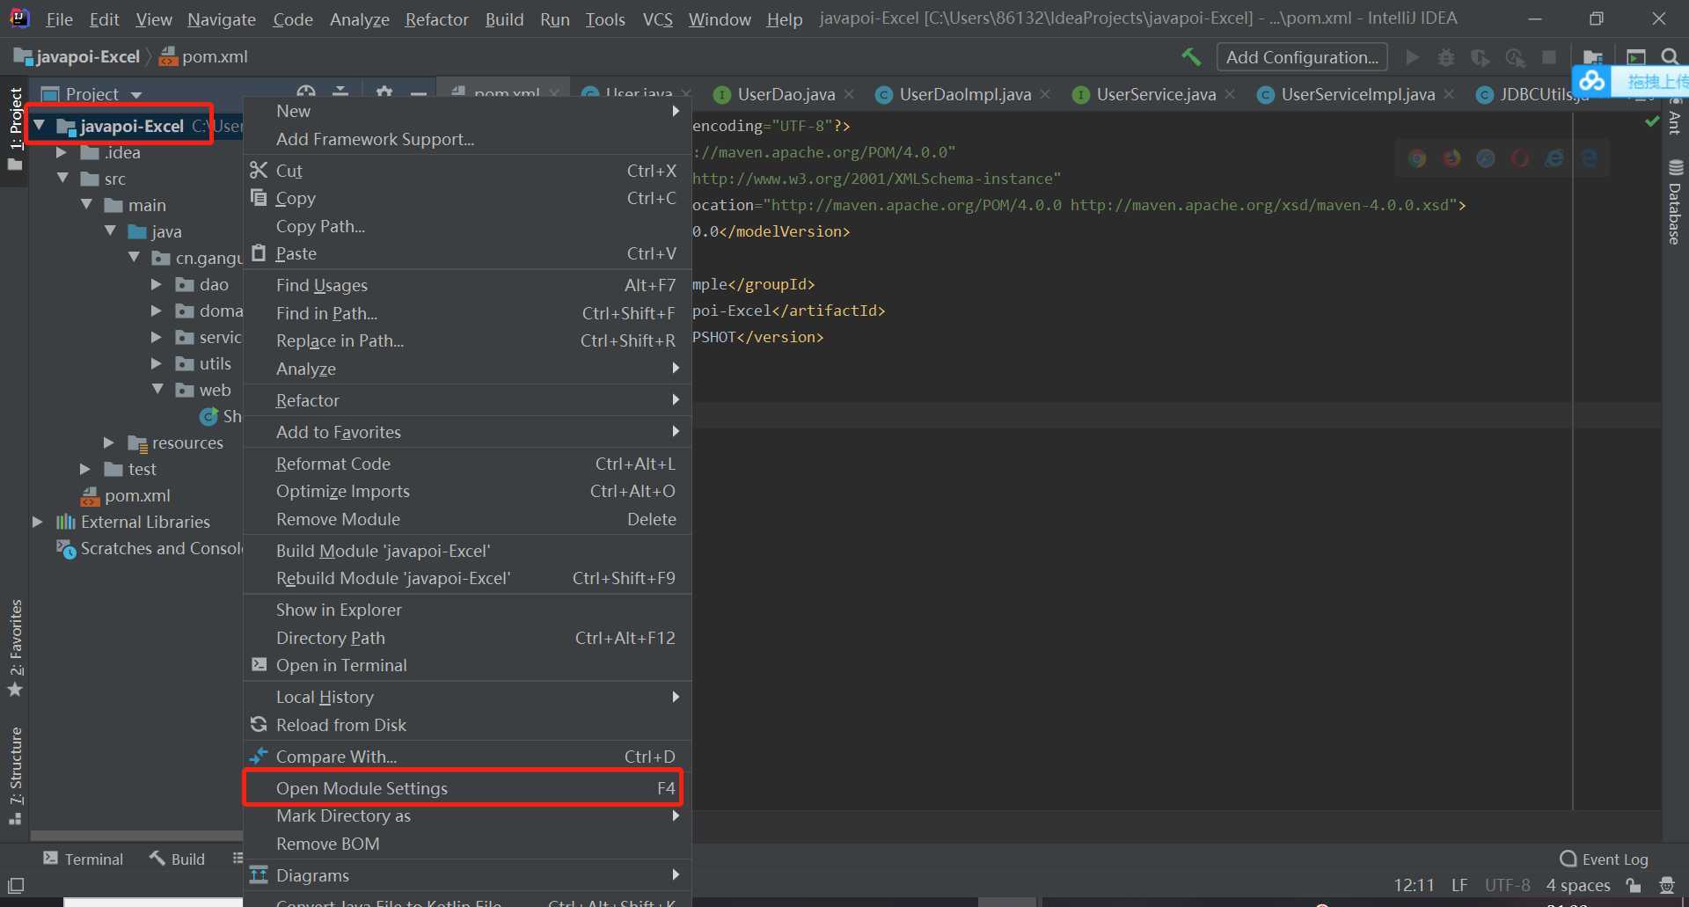Select Scratches and Consoles tree item
The width and height of the screenshot is (1689, 907).
click(149, 548)
